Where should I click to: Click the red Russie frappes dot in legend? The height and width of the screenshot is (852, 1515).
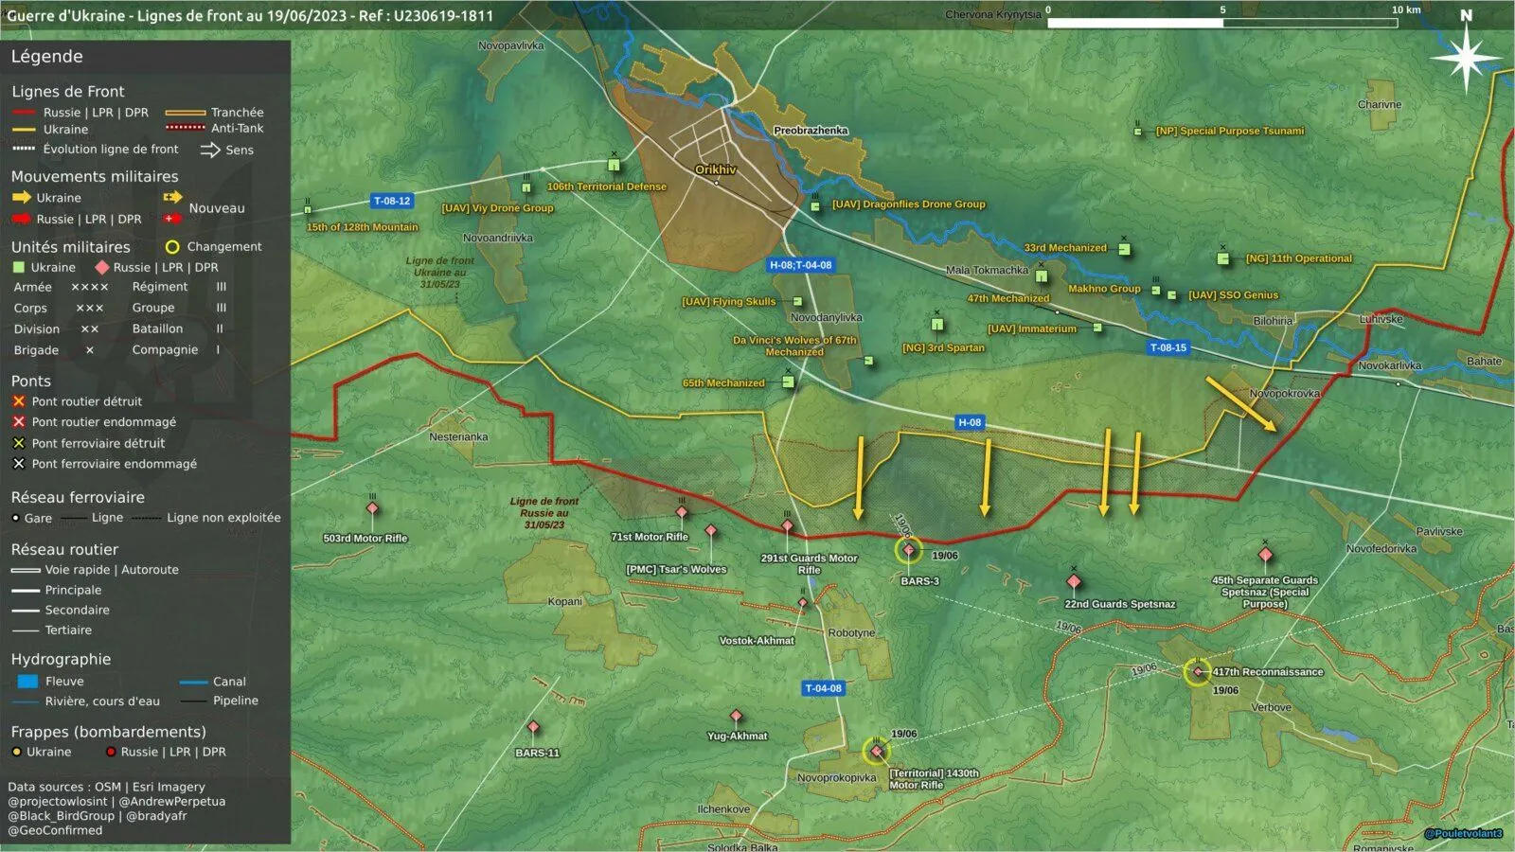click(111, 752)
